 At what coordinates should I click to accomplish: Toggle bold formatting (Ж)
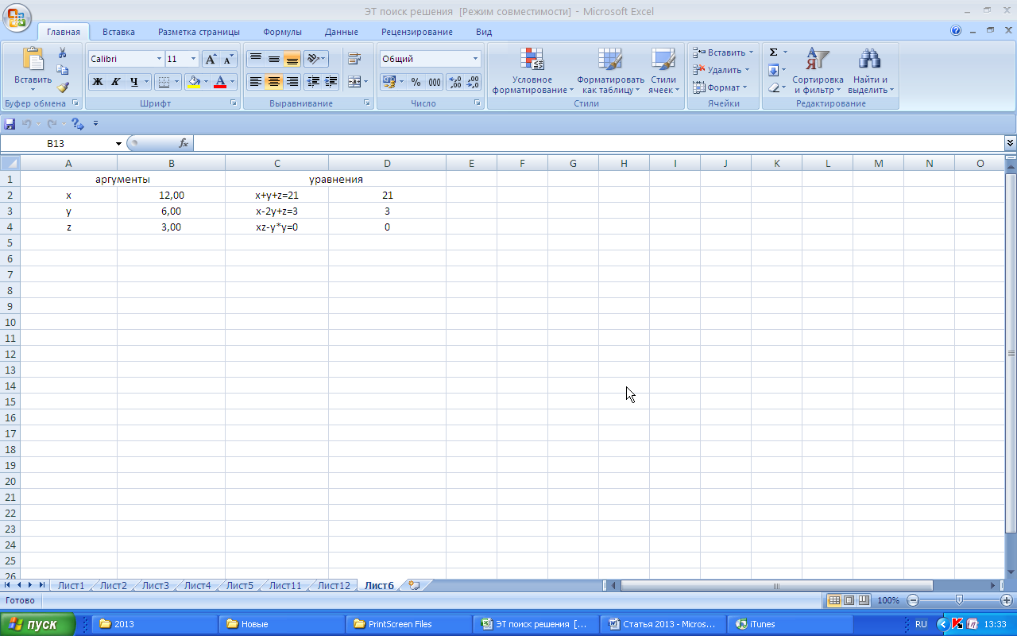98,82
